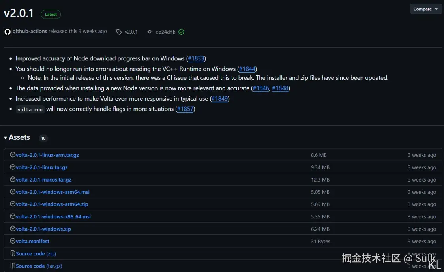Click zip file icon for Source code (tar.gz)
Viewport: 444px width, 272px height.
13,265
